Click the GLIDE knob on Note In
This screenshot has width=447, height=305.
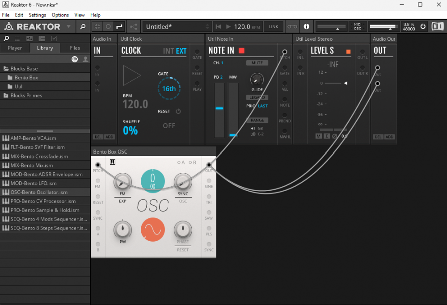point(257,79)
